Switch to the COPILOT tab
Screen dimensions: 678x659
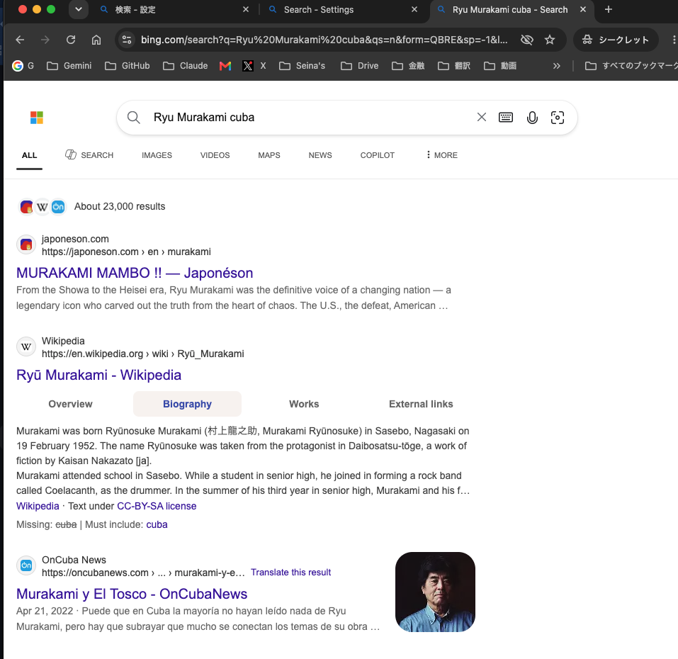point(378,155)
